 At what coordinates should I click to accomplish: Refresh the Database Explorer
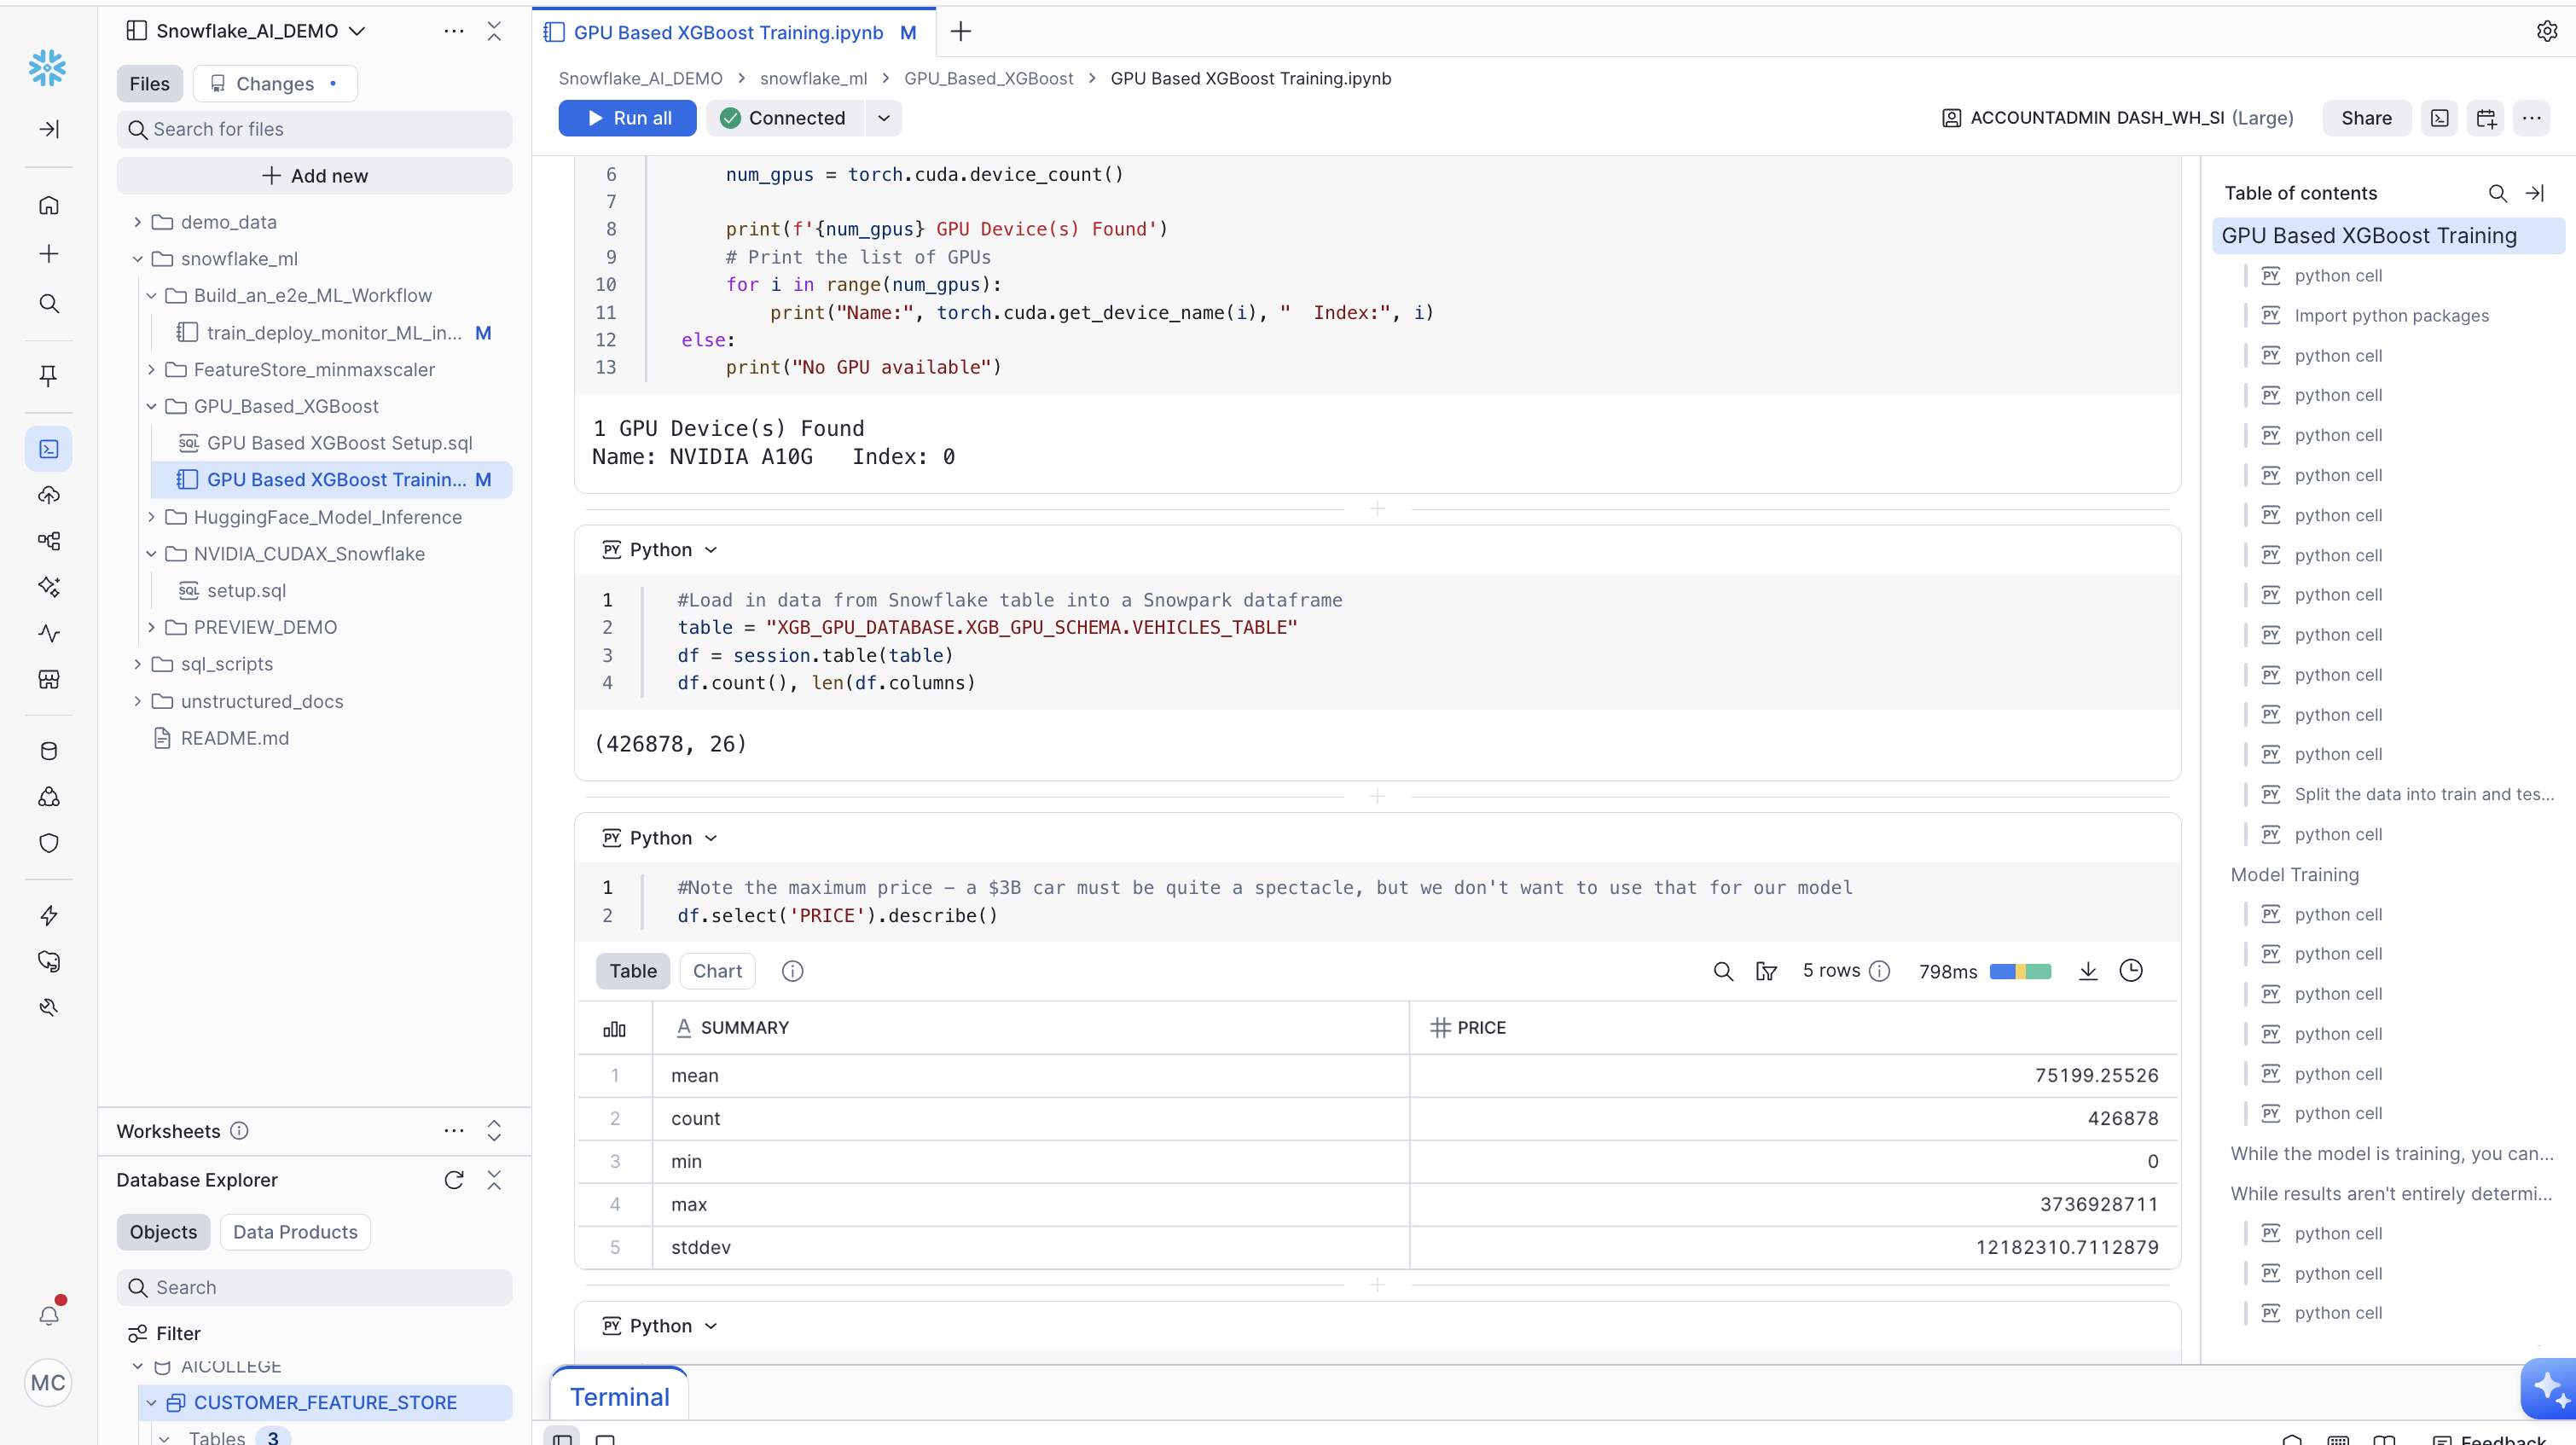(x=453, y=1180)
